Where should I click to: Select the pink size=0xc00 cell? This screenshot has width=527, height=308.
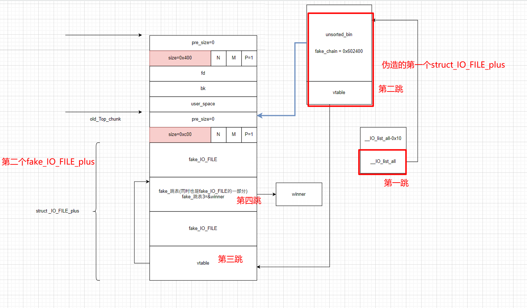(x=180, y=134)
